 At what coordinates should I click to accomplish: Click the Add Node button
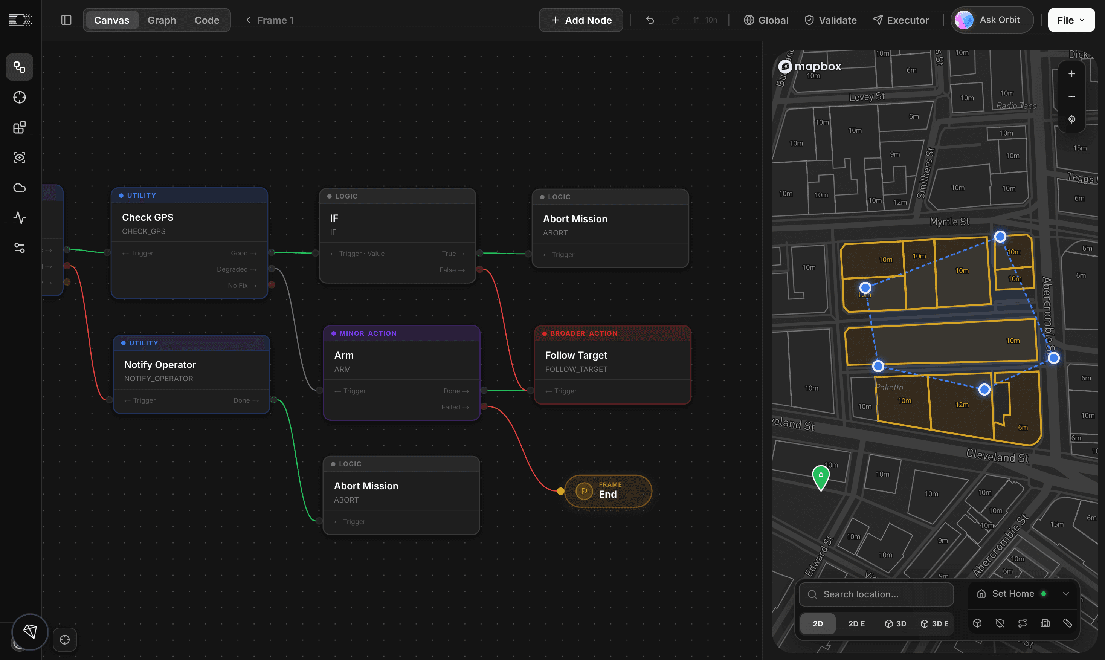coord(581,20)
